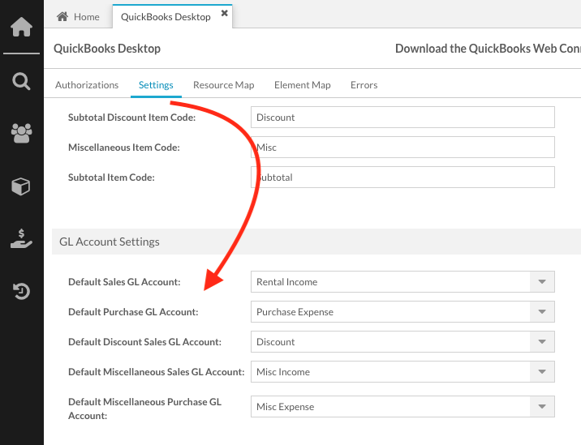Expand the Default Purchase GL Account dropdown arrow
The height and width of the screenshot is (445, 581).
(542, 312)
